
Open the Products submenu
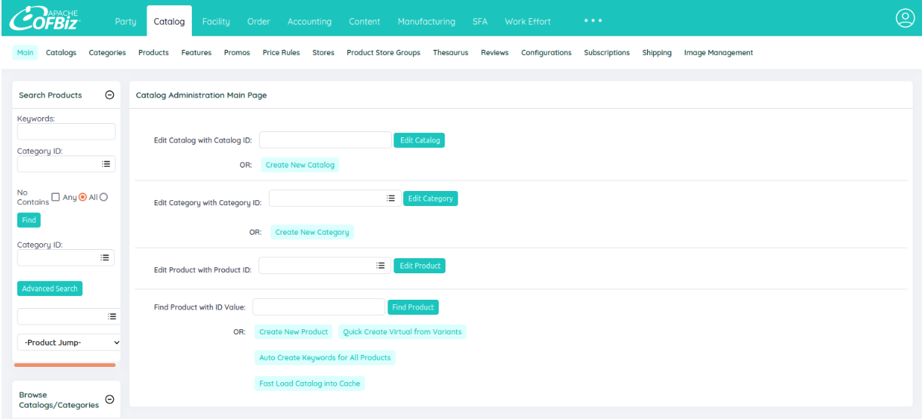153,53
